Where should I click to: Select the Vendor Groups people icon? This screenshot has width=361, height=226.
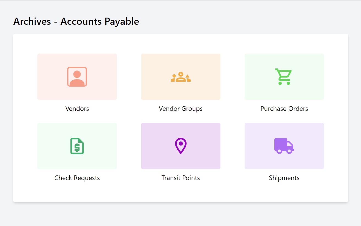click(x=180, y=76)
